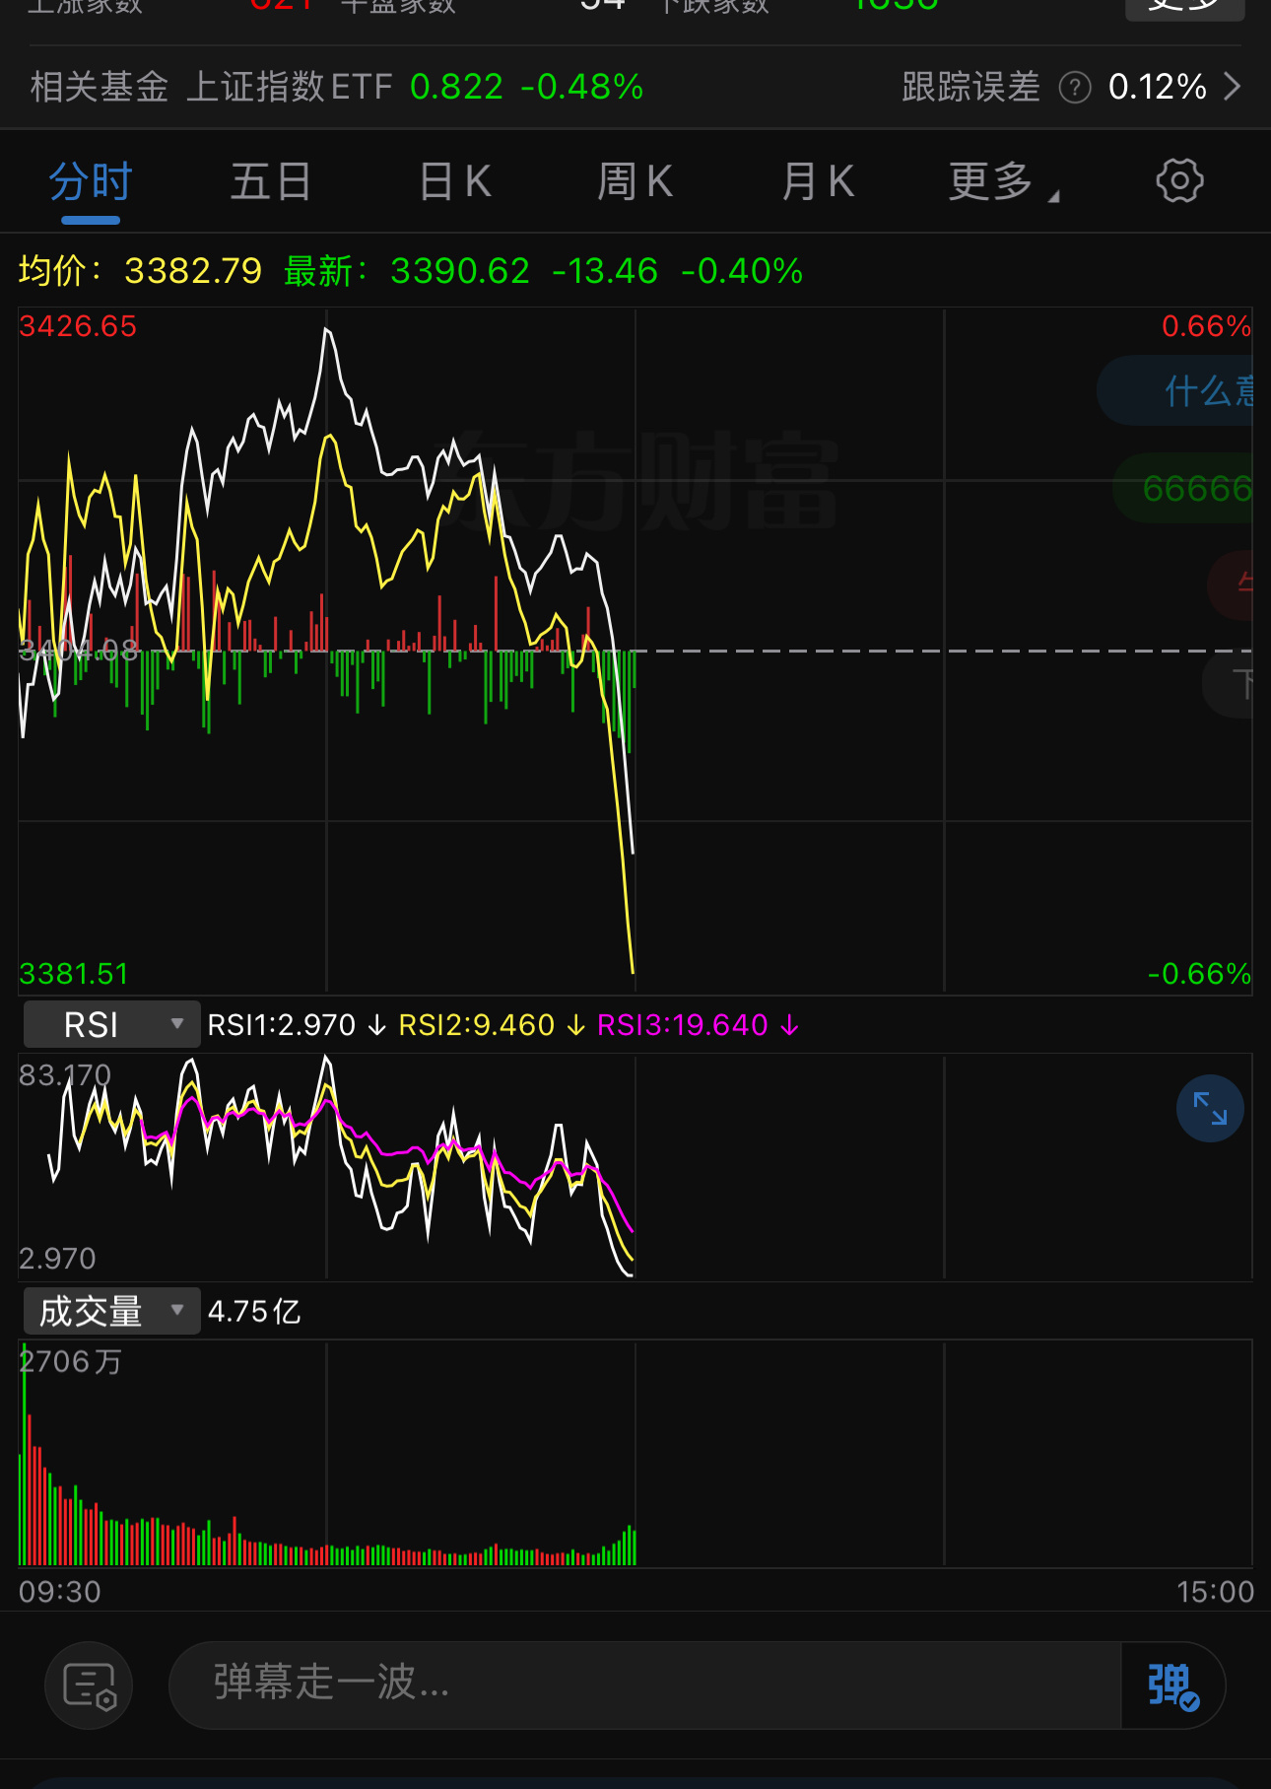Toggle the 弹 bullet comments switch
1271x1789 pixels.
pos(1172,1686)
